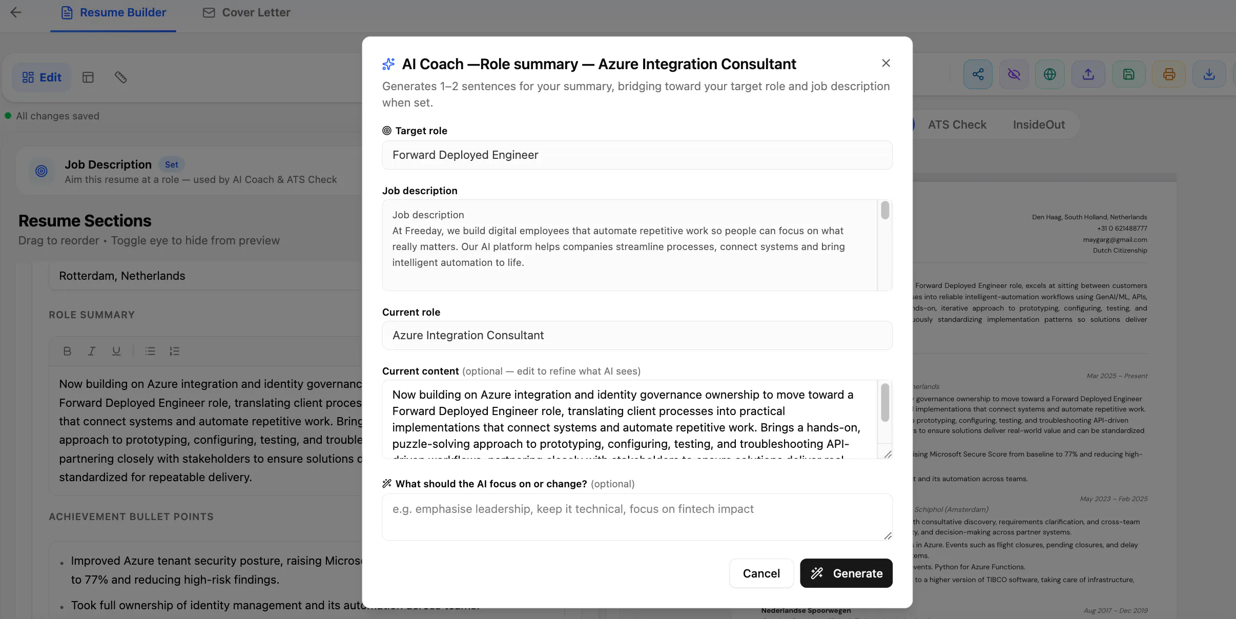
Task: Click the Cancel button
Action: (761, 573)
